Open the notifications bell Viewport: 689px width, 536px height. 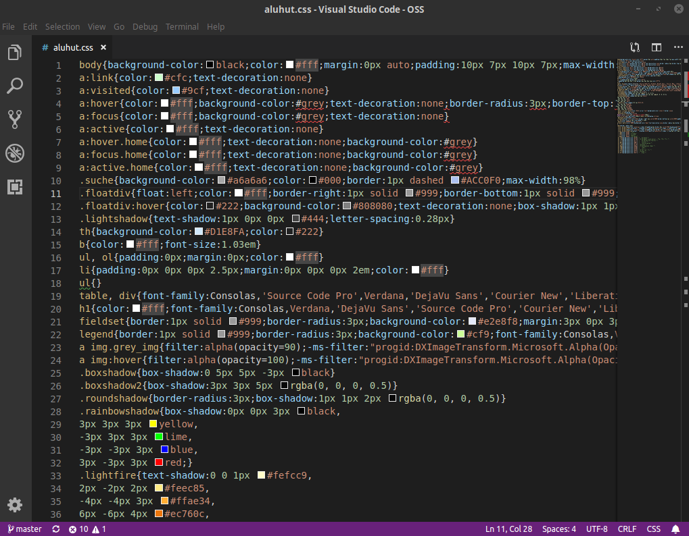(x=675, y=529)
